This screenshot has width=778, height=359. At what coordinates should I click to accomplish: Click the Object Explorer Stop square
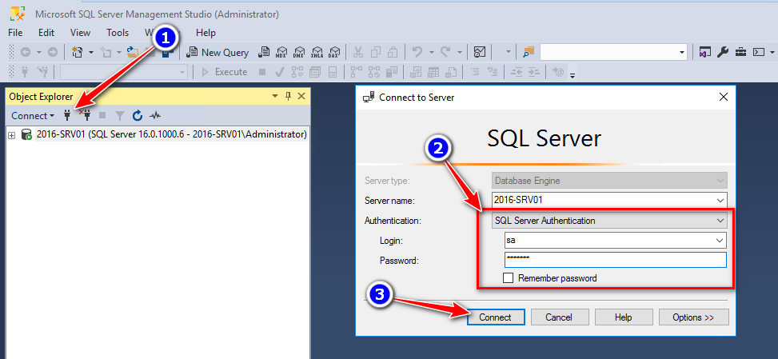point(102,115)
